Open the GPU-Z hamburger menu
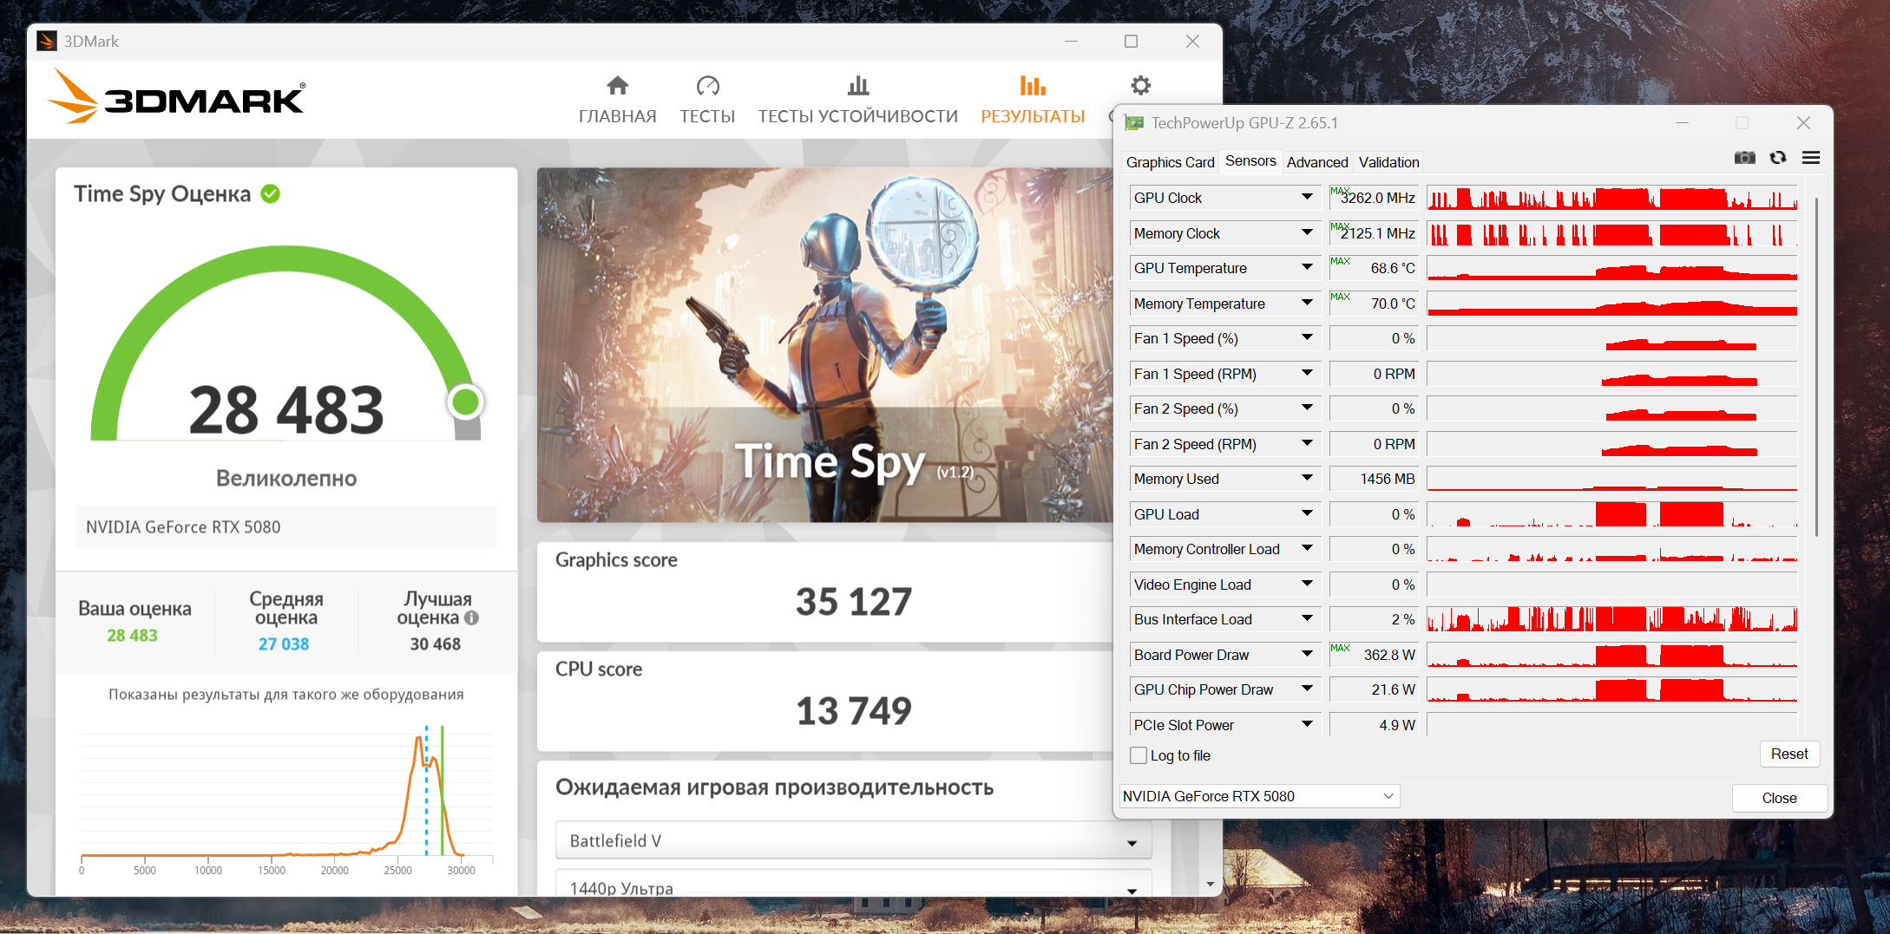Viewport: 1890px width, 934px height. click(x=1811, y=158)
